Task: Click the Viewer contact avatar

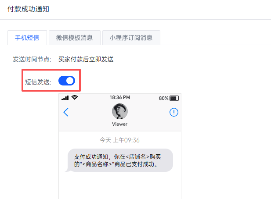Action: pos(120,111)
